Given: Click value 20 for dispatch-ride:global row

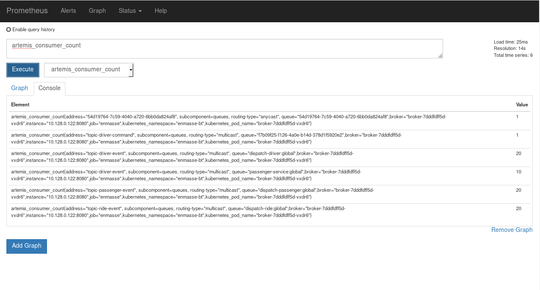Looking at the screenshot, I should 519,208.
